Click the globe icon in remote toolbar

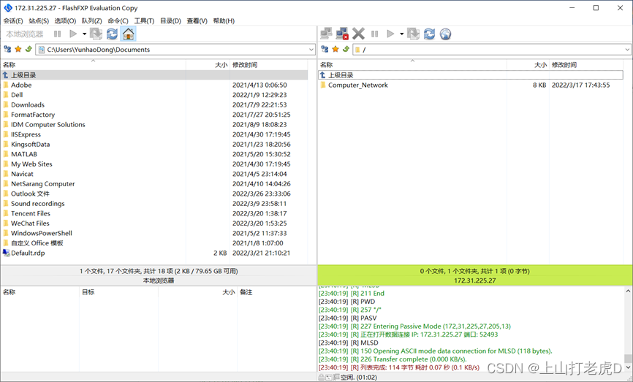click(445, 34)
